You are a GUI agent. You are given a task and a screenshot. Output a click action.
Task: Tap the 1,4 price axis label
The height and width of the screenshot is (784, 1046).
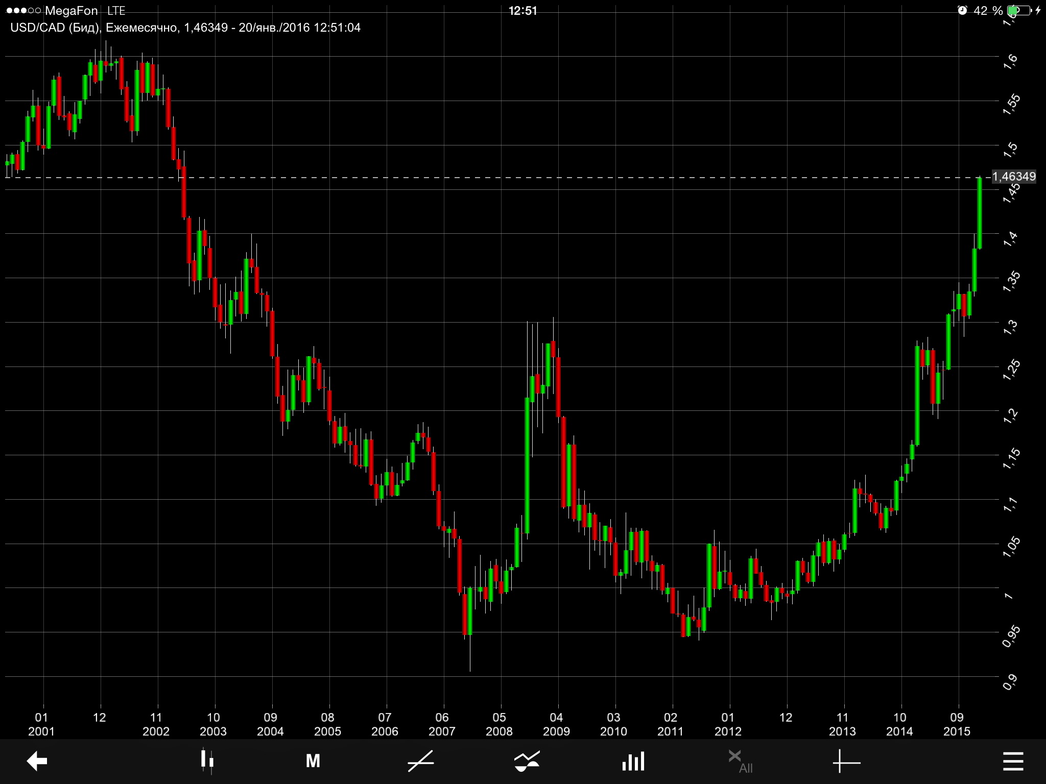point(1010,238)
